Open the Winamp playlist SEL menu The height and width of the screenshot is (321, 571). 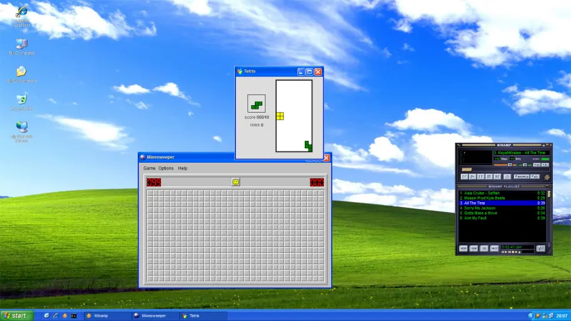(x=484, y=248)
